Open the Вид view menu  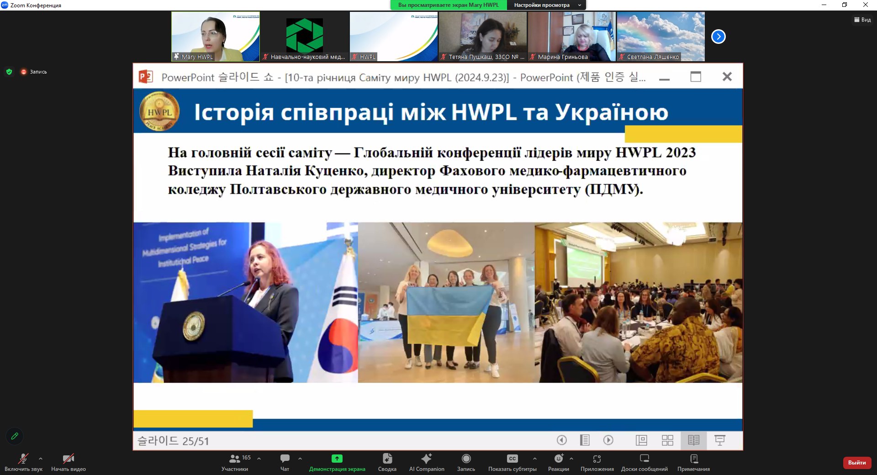point(862,20)
